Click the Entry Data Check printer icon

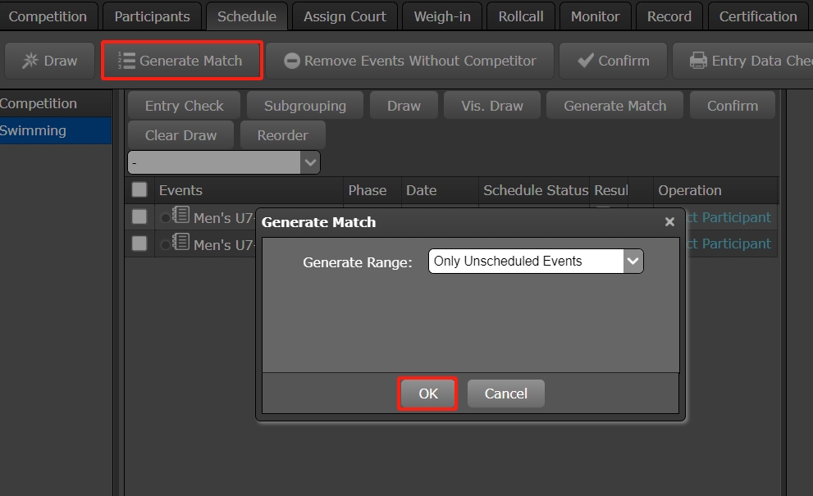click(698, 61)
